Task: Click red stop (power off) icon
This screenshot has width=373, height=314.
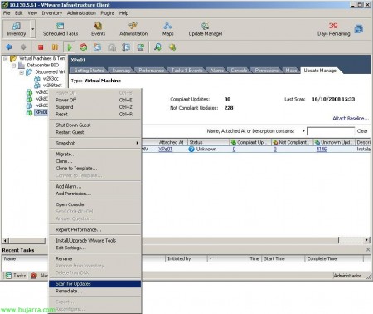Action: click(41, 47)
